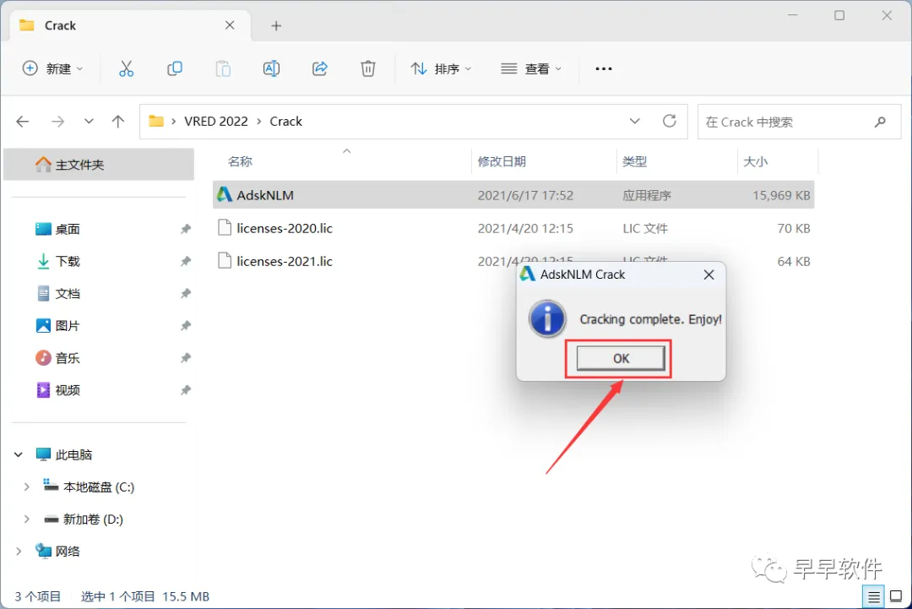Select the AdskNLM application file
Image resolution: width=912 pixels, height=609 pixels.
(x=513, y=195)
